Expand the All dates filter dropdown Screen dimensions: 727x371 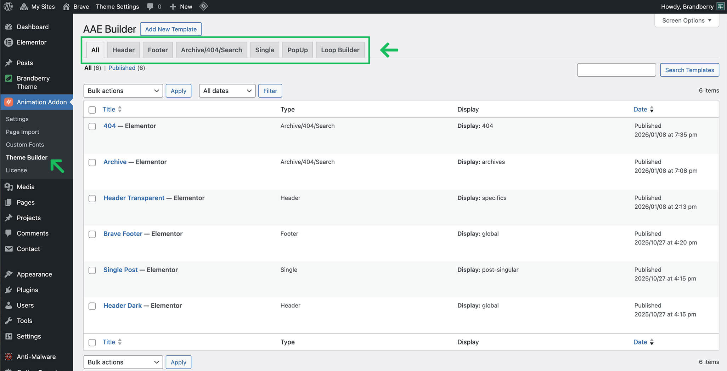tap(227, 91)
